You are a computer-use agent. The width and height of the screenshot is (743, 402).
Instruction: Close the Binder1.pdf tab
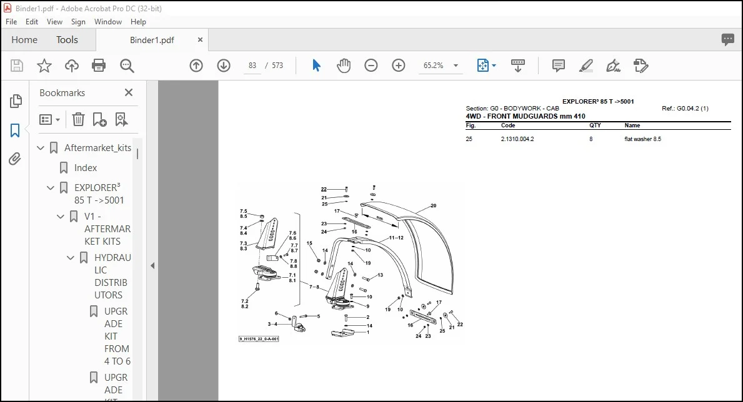point(200,40)
